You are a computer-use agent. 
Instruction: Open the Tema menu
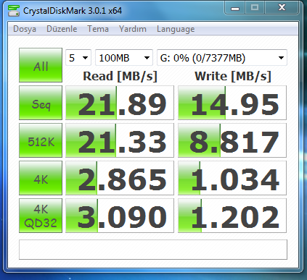[98, 29]
